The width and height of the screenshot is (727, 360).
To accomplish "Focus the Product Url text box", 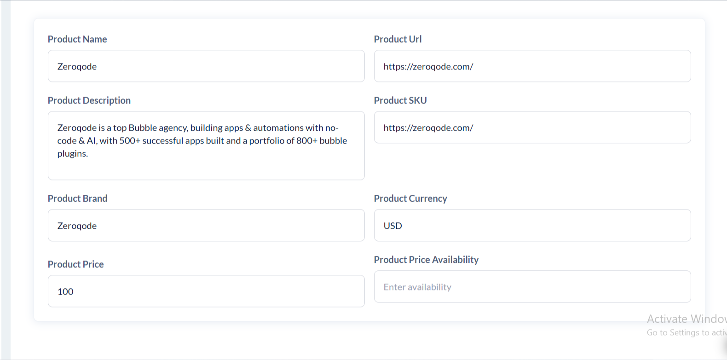I will [532, 66].
